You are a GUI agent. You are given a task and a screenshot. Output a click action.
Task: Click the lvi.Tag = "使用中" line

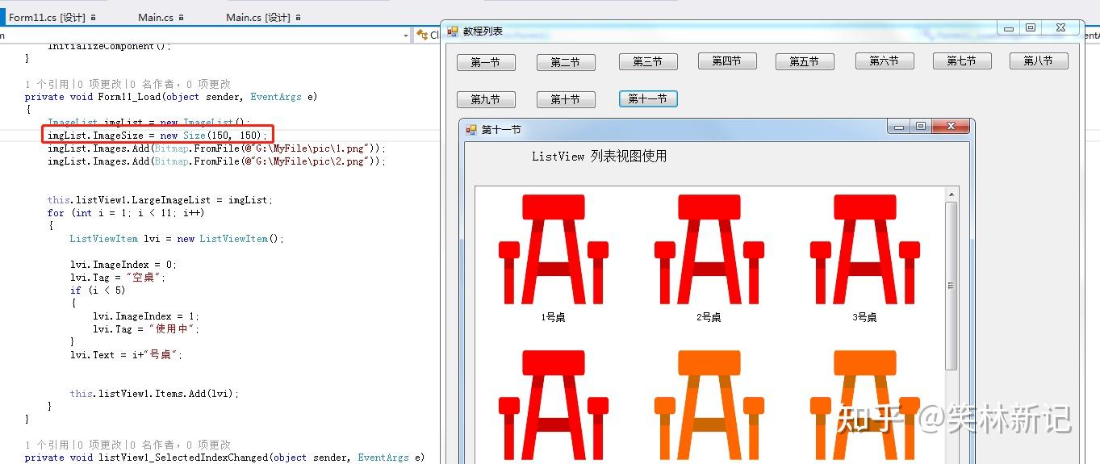coord(146,329)
